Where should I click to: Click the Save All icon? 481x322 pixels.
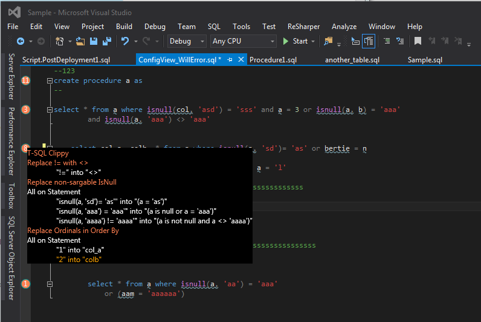[107, 41]
